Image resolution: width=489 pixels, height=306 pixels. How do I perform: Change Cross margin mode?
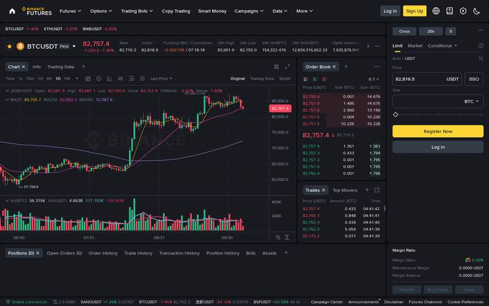coord(404,31)
